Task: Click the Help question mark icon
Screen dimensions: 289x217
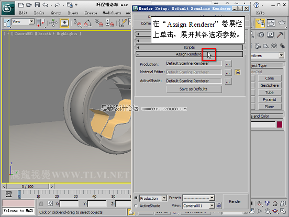Action: tap(257, 5)
